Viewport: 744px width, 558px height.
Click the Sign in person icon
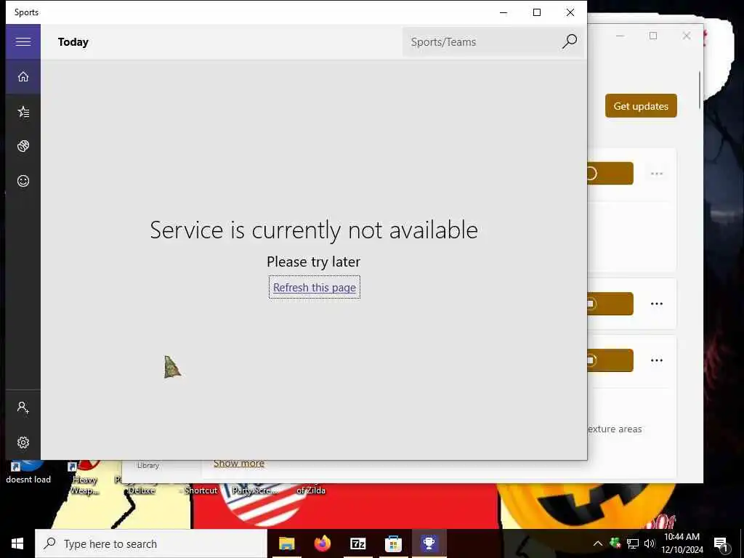coord(23,408)
